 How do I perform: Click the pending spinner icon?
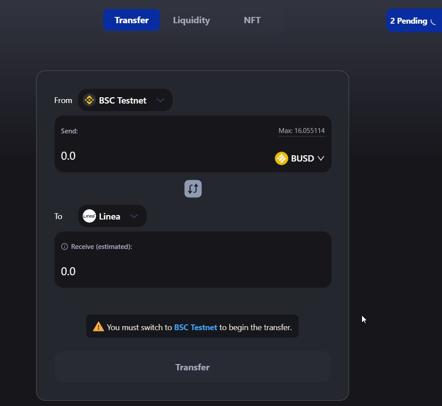pos(433,22)
